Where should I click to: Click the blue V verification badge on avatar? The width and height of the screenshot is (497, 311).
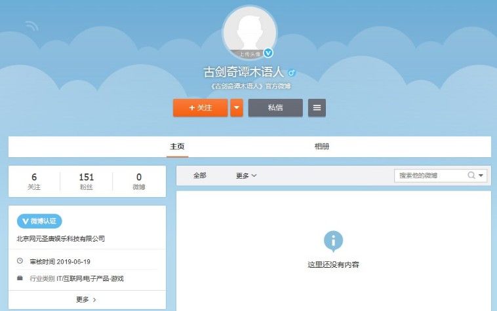(x=268, y=53)
